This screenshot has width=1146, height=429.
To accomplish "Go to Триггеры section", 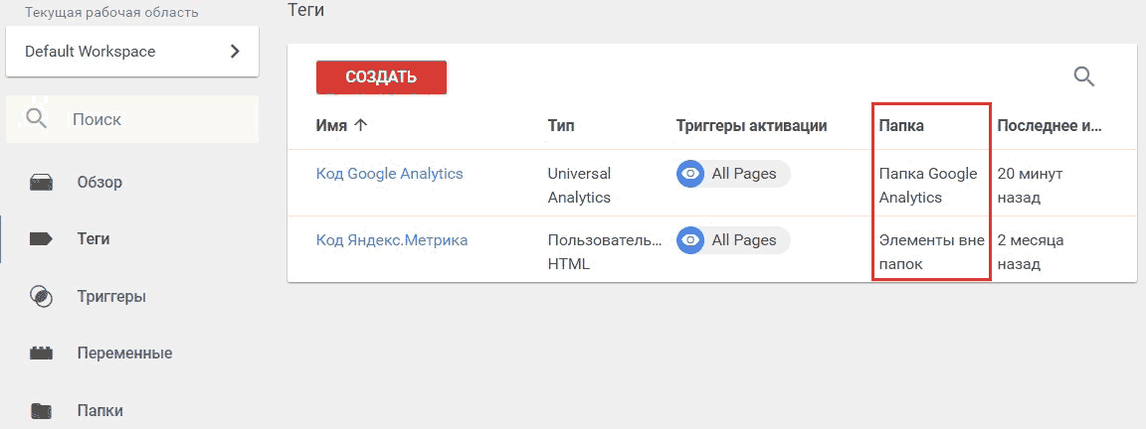I will tap(111, 297).
